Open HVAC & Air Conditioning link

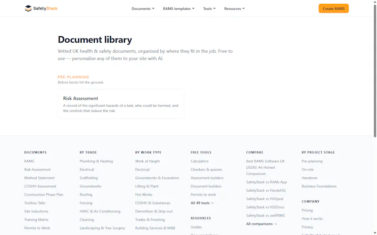pos(100,211)
